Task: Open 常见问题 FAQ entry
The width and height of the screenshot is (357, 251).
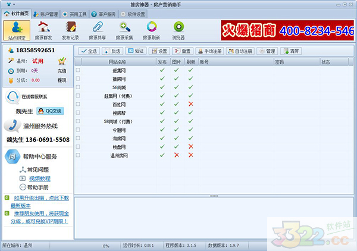Action: coord(34,170)
